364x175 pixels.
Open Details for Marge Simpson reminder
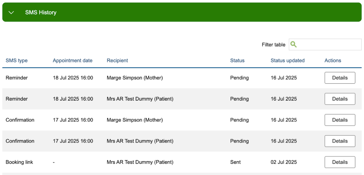[339, 78]
